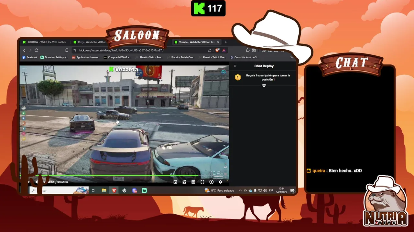Open network tray icon

tap(260, 191)
